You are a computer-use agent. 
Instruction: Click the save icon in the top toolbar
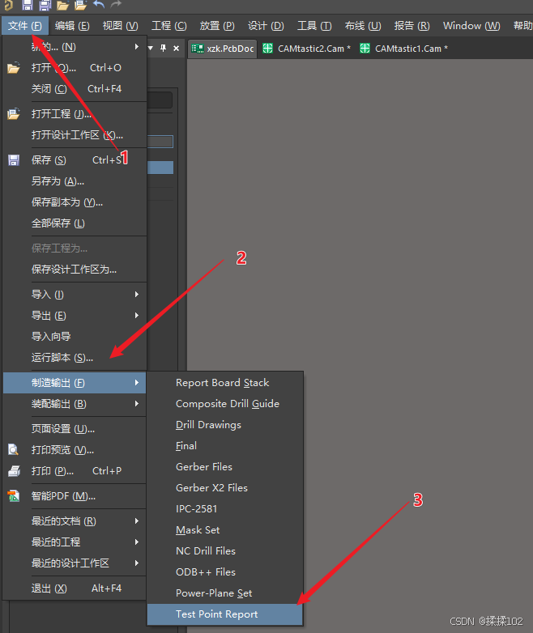27,5
